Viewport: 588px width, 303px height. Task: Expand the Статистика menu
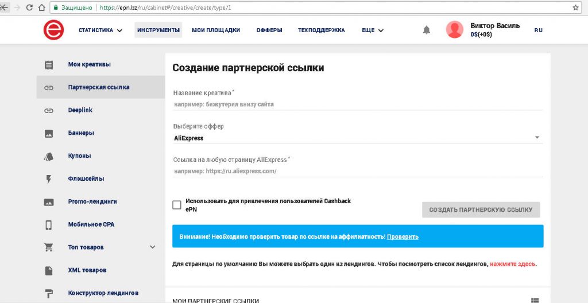tap(100, 30)
